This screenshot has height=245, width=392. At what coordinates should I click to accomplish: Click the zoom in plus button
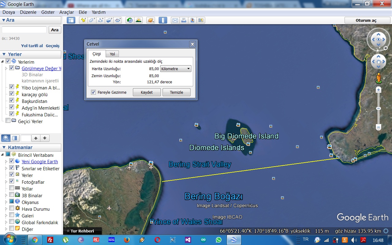pos(379,90)
